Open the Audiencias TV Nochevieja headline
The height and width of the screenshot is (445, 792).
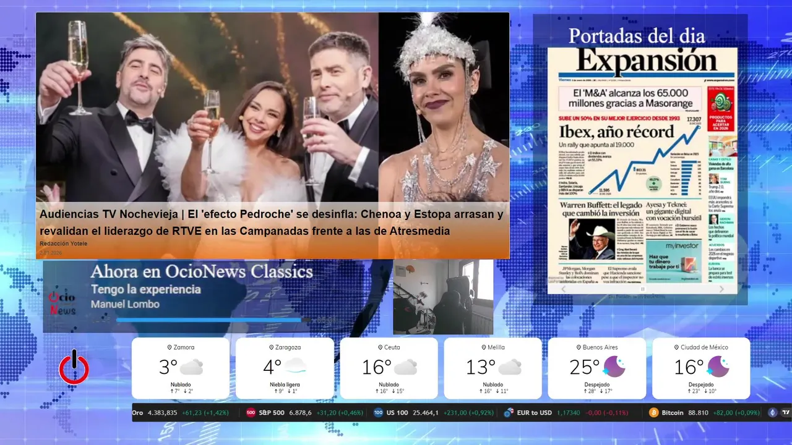[272, 222]
